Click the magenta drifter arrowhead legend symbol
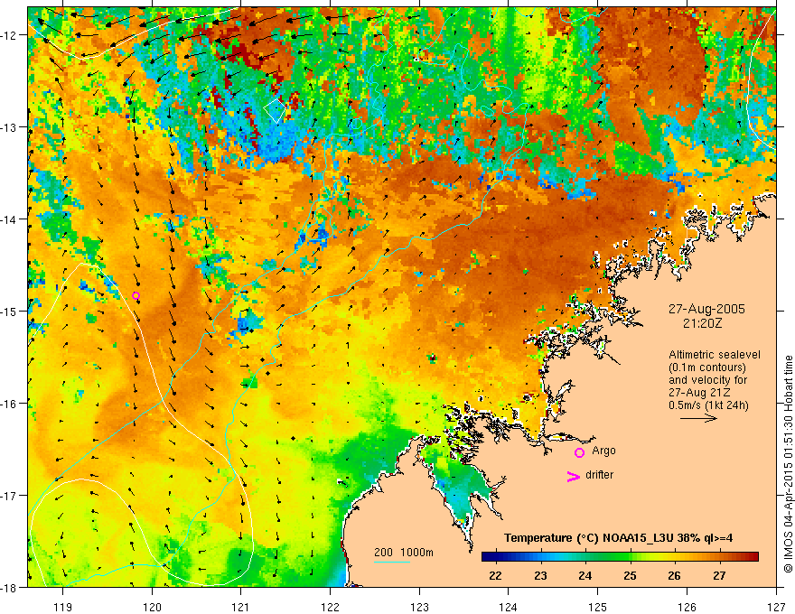795x614 pixels. coord(573,477)
